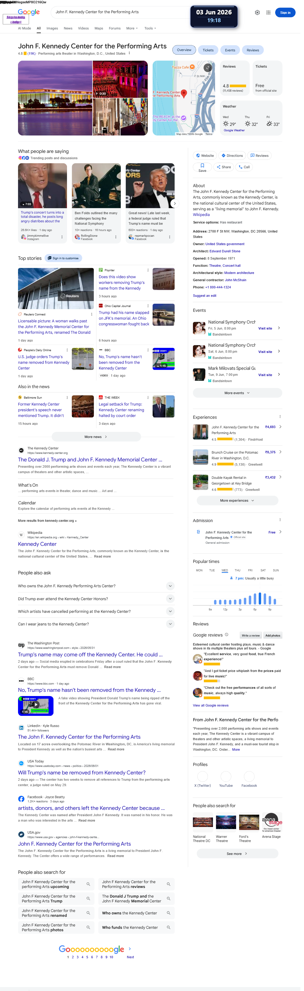This screenshot has width=304, height=991.
Task: Open options for repmarkpocan post
Action: [170, 237]
